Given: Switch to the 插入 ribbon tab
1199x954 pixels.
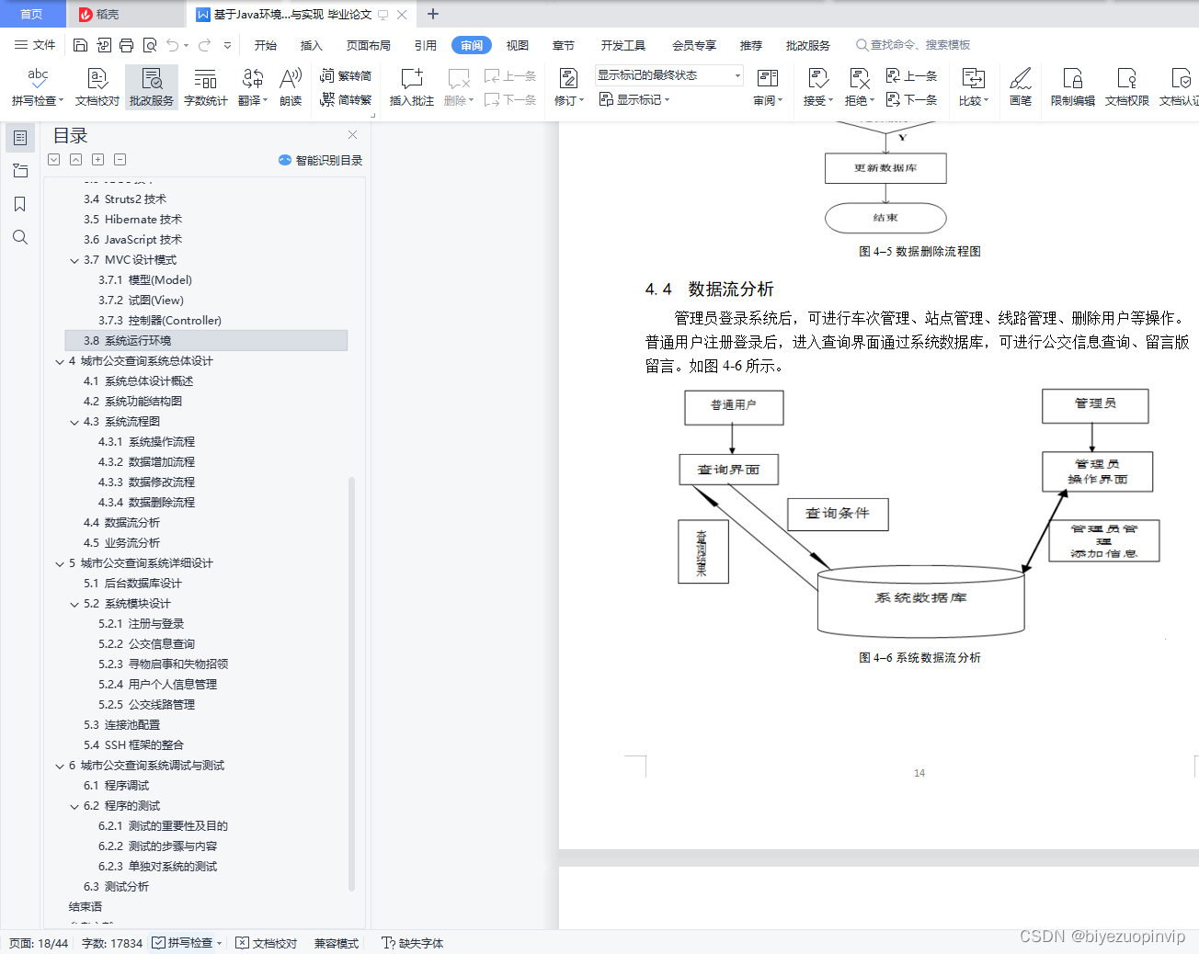Looking at the screenshot, I should [x=312, y=45].
